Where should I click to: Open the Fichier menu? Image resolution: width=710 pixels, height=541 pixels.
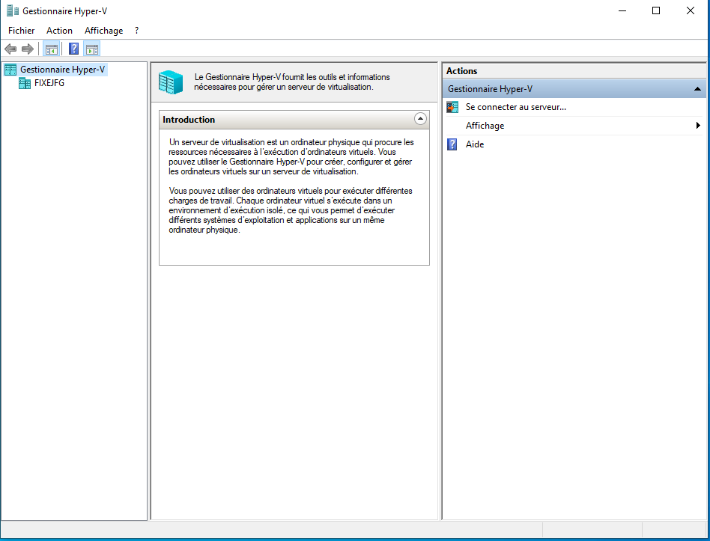21,31
